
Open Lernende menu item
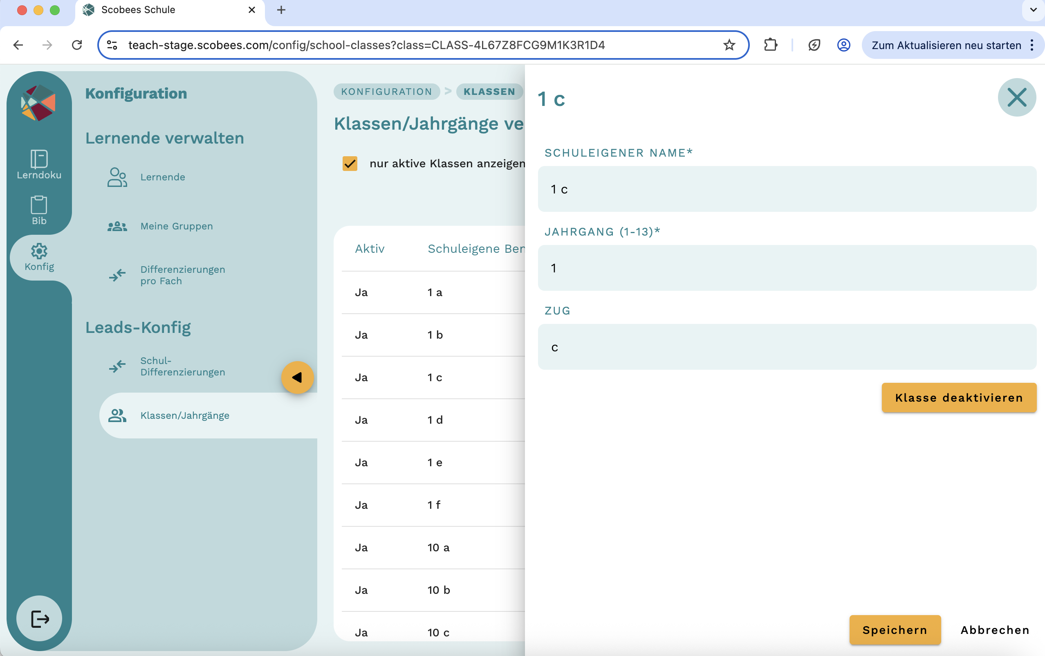(163, 177)
